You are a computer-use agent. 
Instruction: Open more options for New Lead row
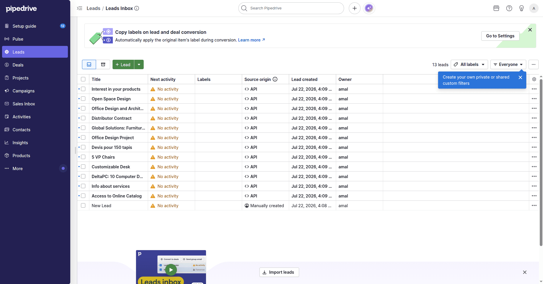pos(534,205)
